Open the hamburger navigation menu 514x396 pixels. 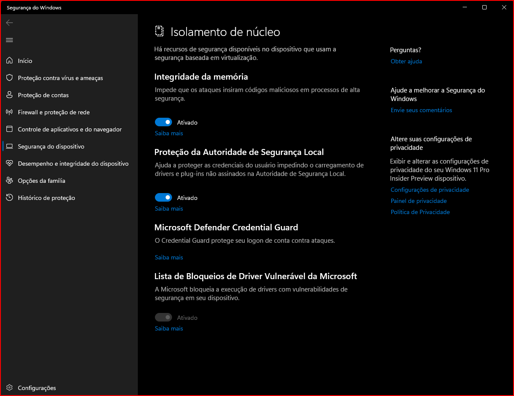pos(9,40)
